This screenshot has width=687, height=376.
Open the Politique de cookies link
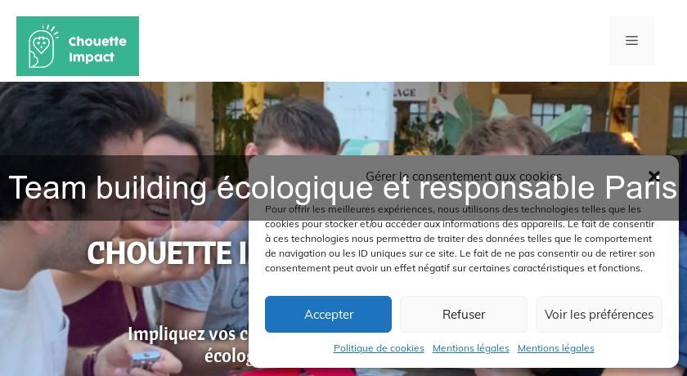[379, 348]
